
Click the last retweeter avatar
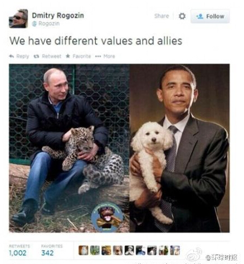pyautogui.click(x=175, y=250)
